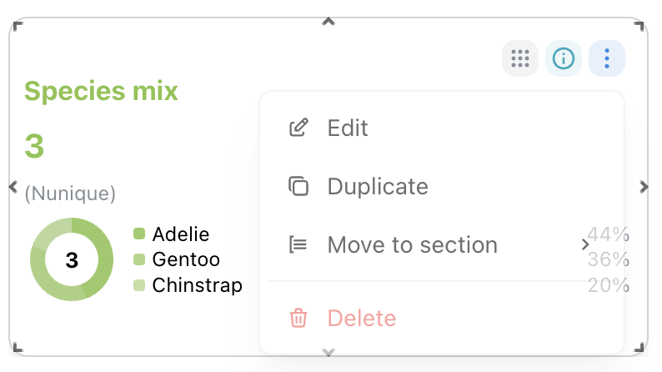Open the Move to section submenu
662x372 pixels.
pyautogui.click(x=442, y=244)
